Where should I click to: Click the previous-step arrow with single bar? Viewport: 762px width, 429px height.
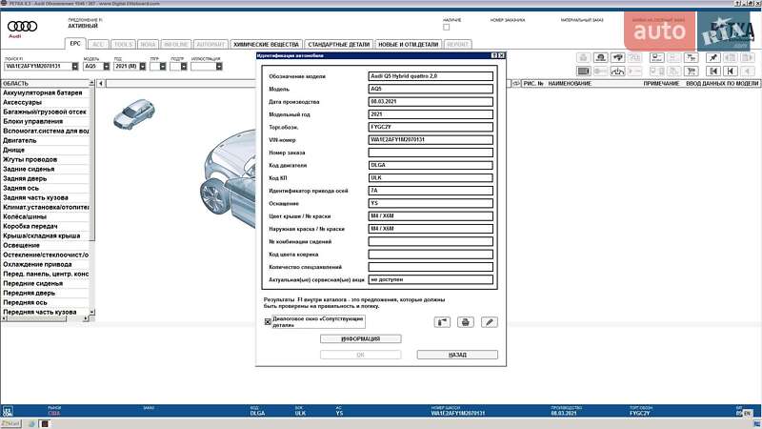(730, 71)
